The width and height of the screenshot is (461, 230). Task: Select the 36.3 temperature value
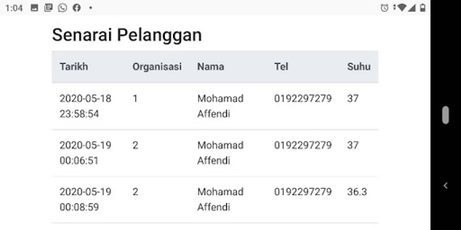click(357, 192)
